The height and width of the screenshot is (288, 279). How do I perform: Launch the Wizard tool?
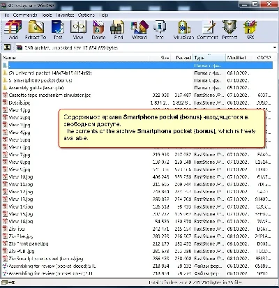pyautogui.click(x=139, y=30)
